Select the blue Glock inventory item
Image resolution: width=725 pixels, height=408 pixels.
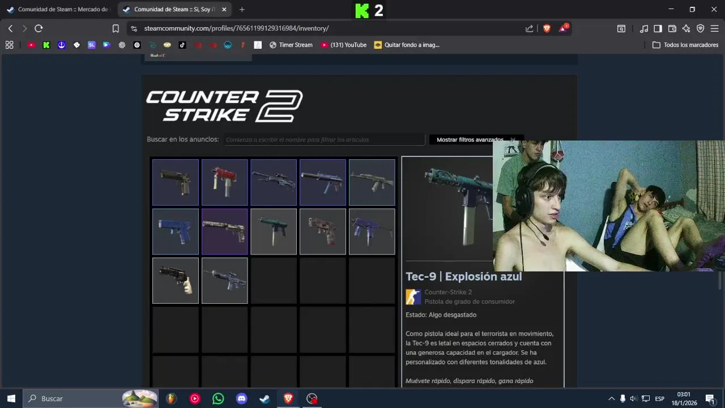pos(176,232)
